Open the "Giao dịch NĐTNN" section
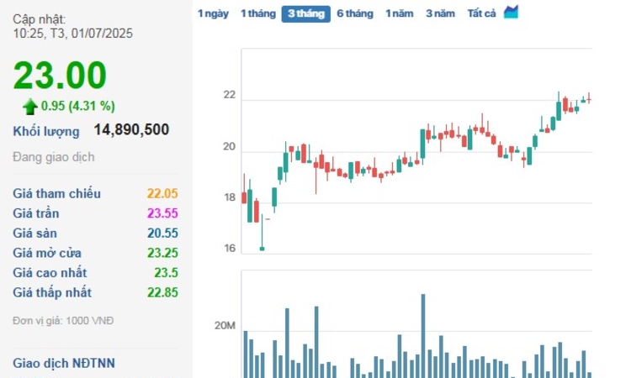Image resolution: width=631 pixels, height=378 pixels. tap(64, 363)
